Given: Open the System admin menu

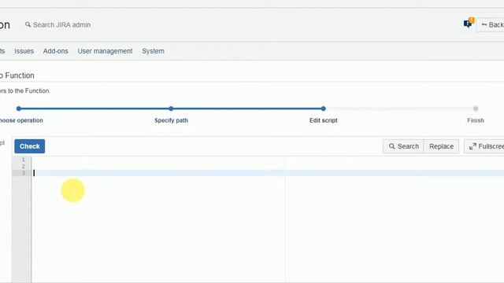Looking at the screenshot, I should point(153,51).
